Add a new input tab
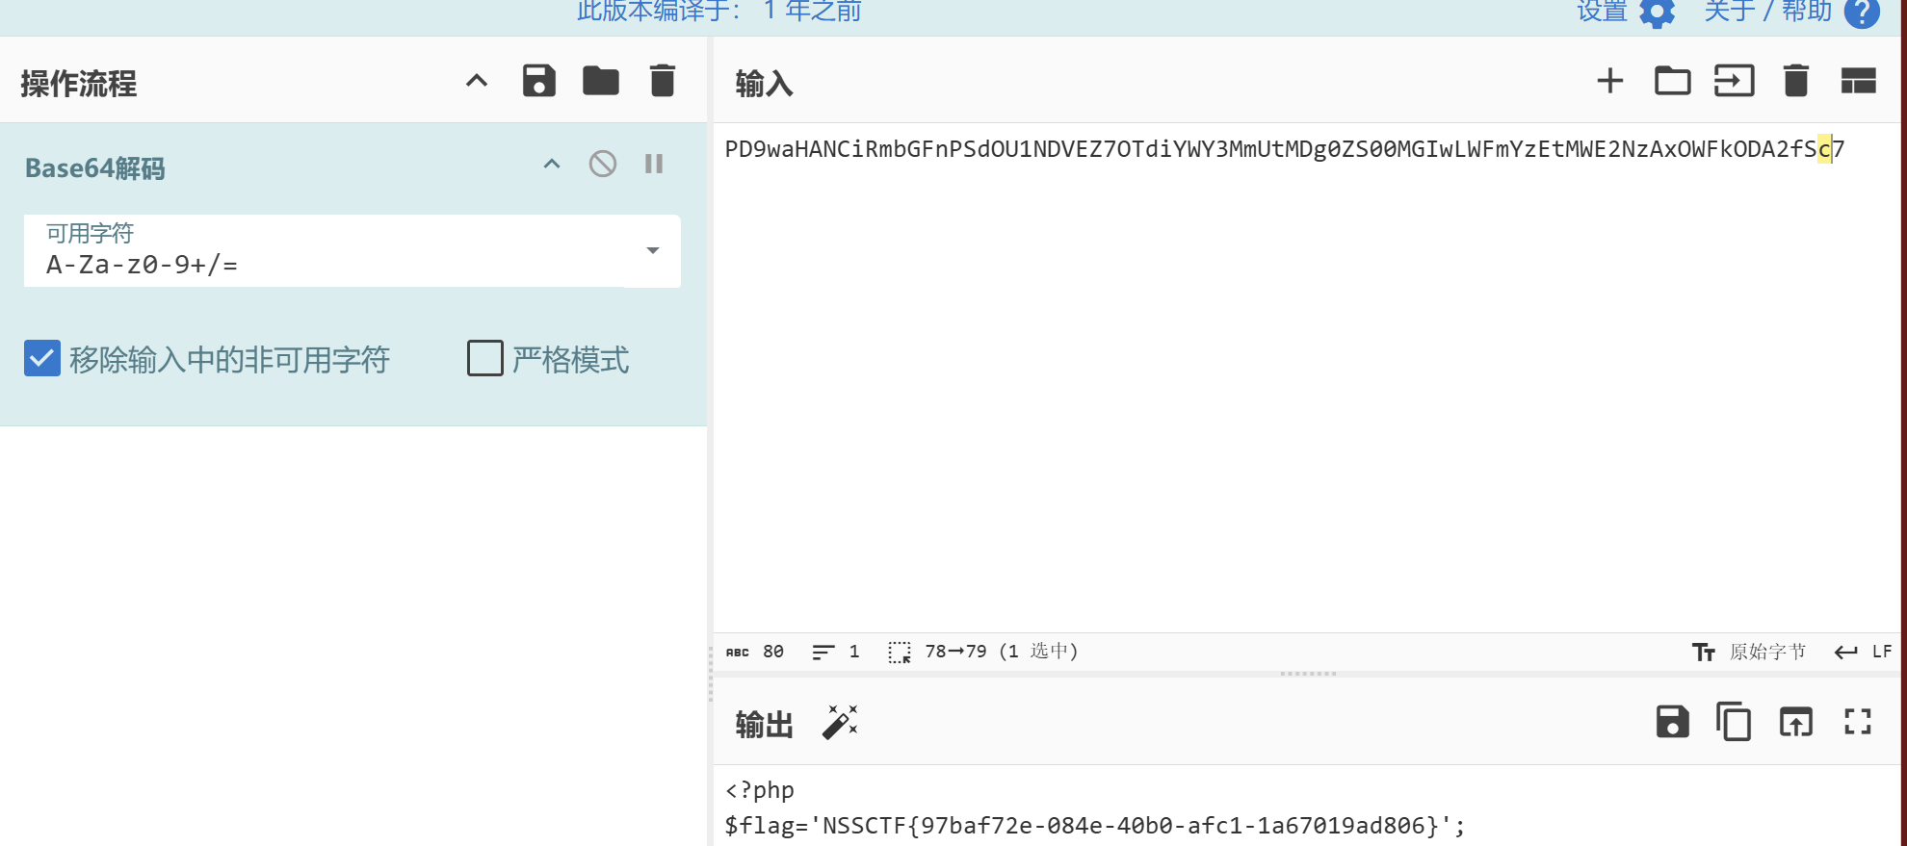The image size is (1907, 846). pyautogui.click(x=1609, y=81)
